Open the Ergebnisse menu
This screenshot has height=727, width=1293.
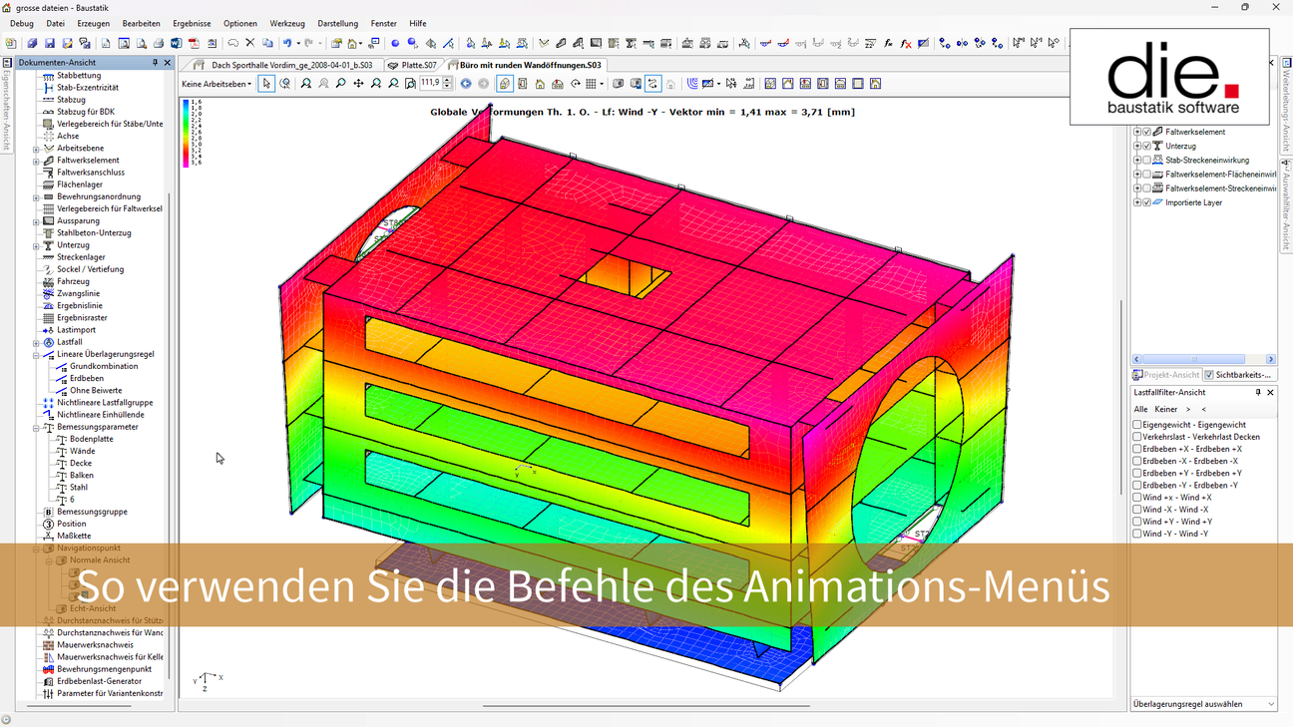(192, 23)
